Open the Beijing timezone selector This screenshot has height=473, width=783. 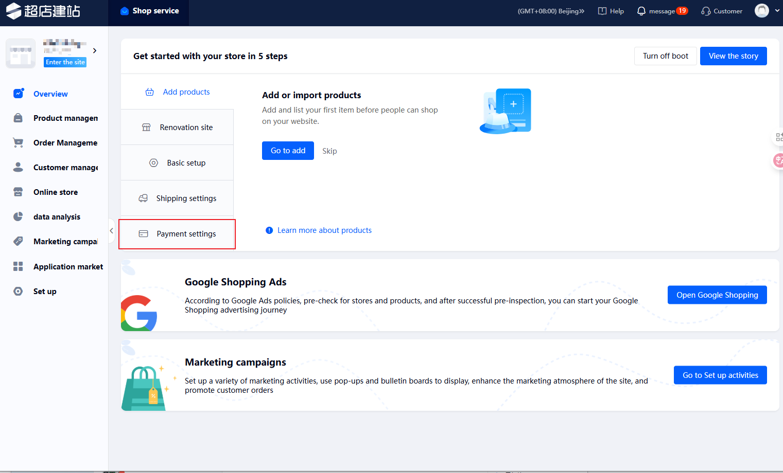point(551,11)
